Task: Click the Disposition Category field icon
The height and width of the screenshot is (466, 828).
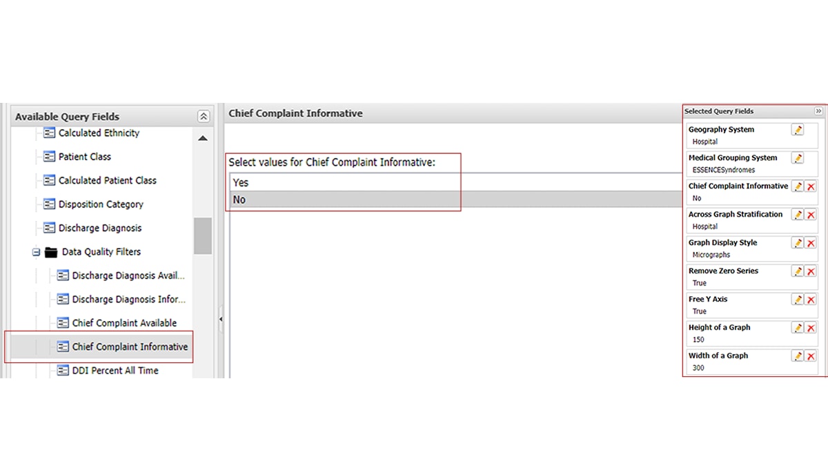Action: click(x=49, y=204)
